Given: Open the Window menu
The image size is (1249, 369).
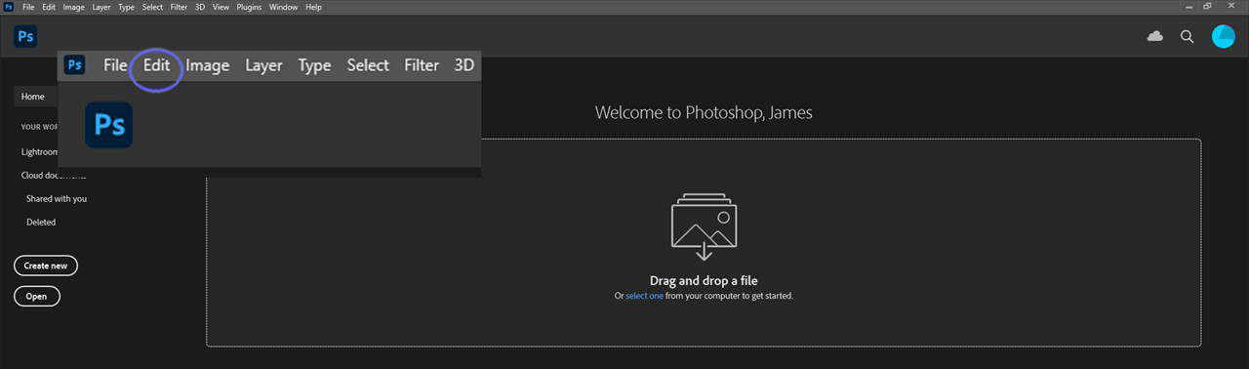Looking at the screenshot, I should [x=284, y=7].
